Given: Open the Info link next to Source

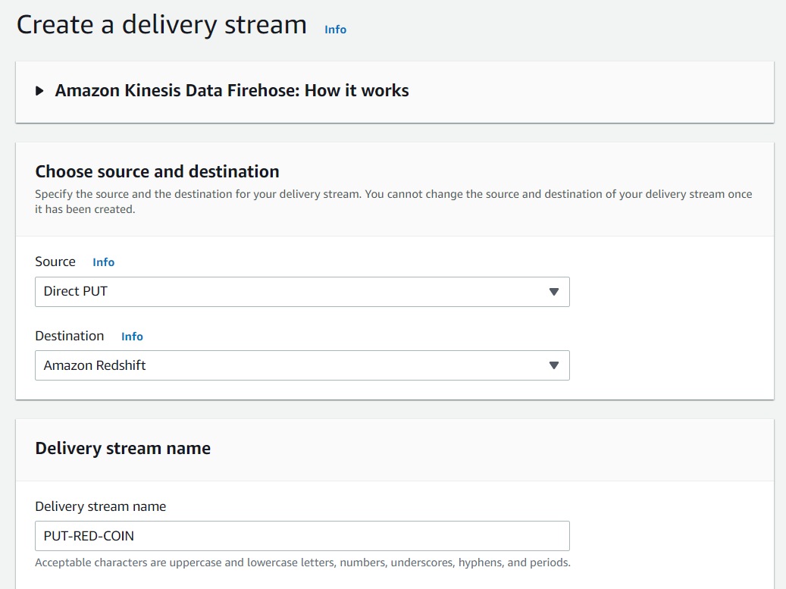Looking at the screenshot, I should 103,262.
